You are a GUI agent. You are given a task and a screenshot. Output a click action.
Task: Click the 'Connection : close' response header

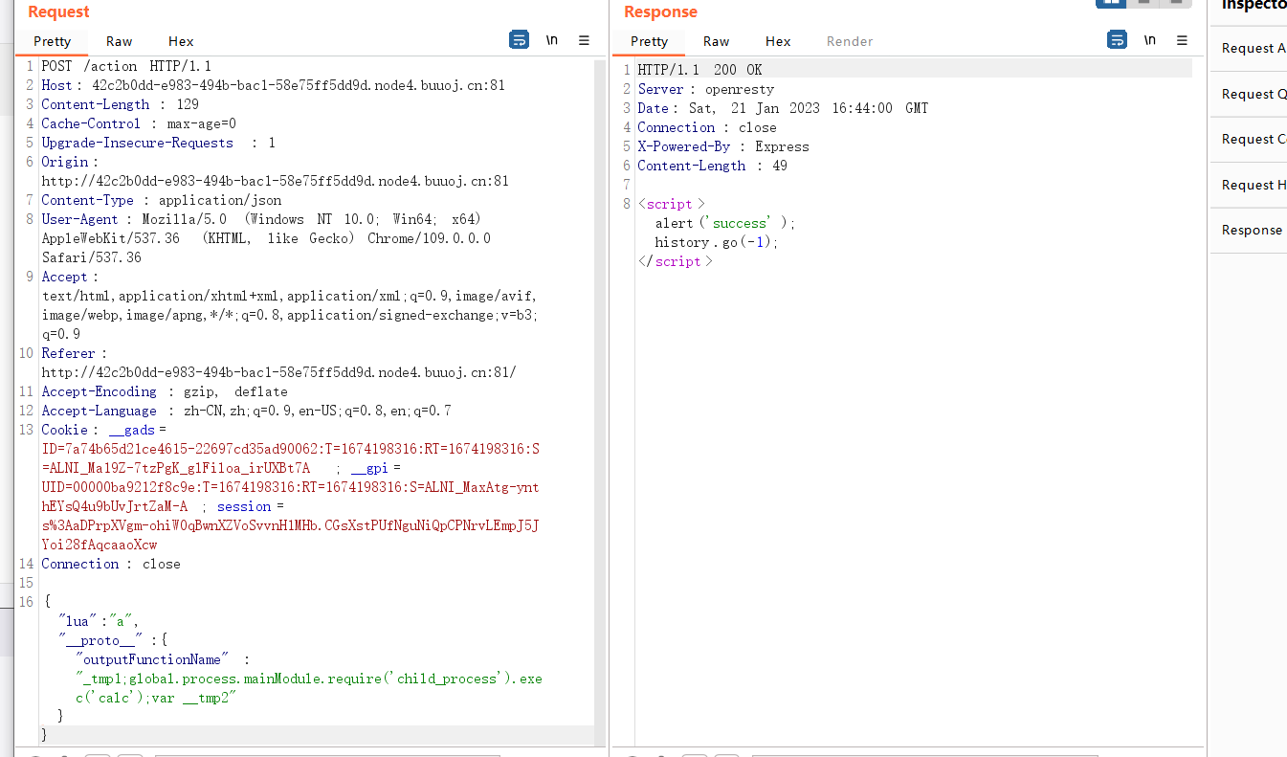(707, 127)
